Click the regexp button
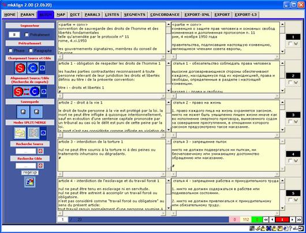Screen dimensions: 306x233 pos(30,173)
